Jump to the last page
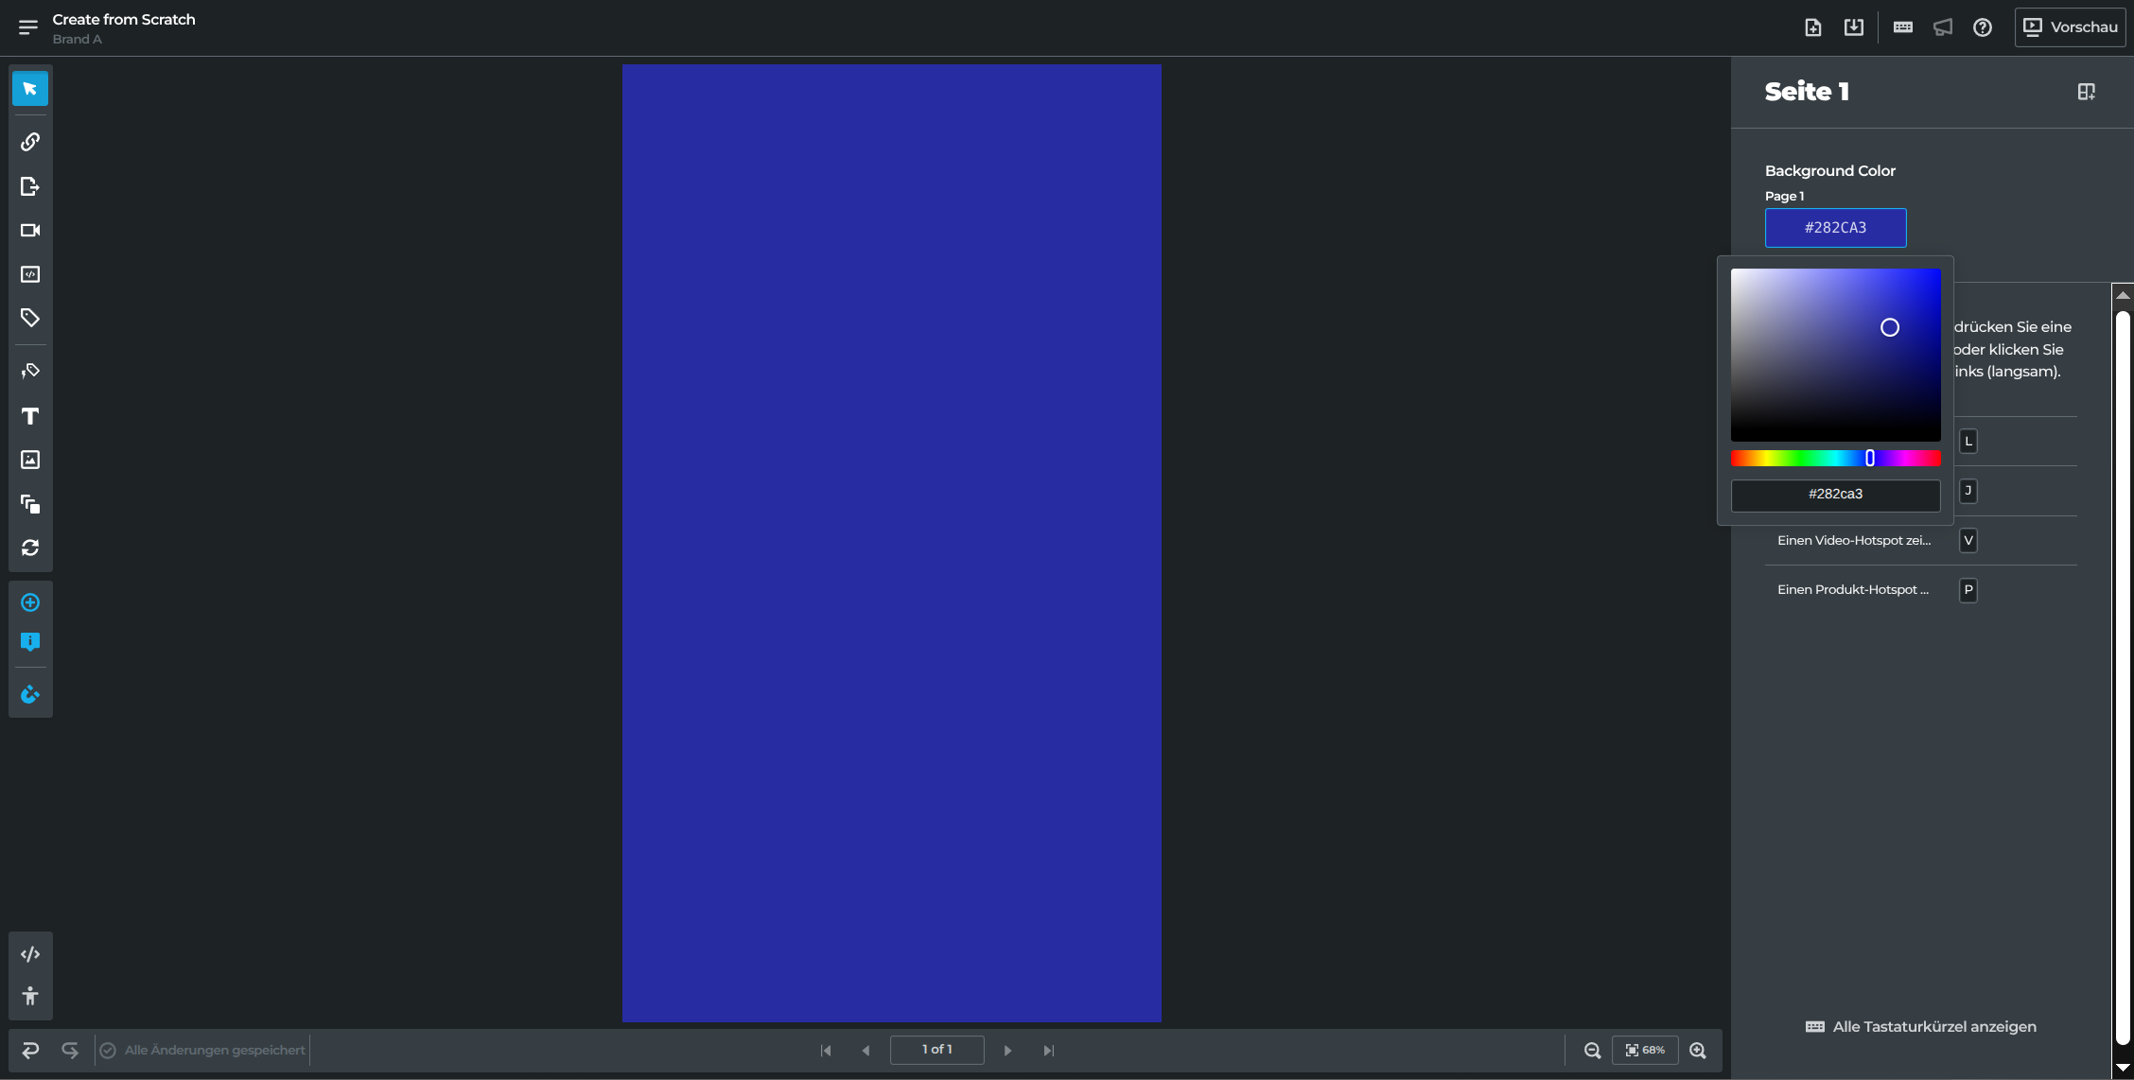This screenshot has height=1080, width=2134. 1048,1051
